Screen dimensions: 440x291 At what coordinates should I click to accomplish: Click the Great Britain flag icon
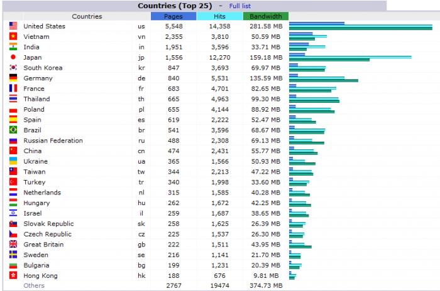[x=13, y=244]
